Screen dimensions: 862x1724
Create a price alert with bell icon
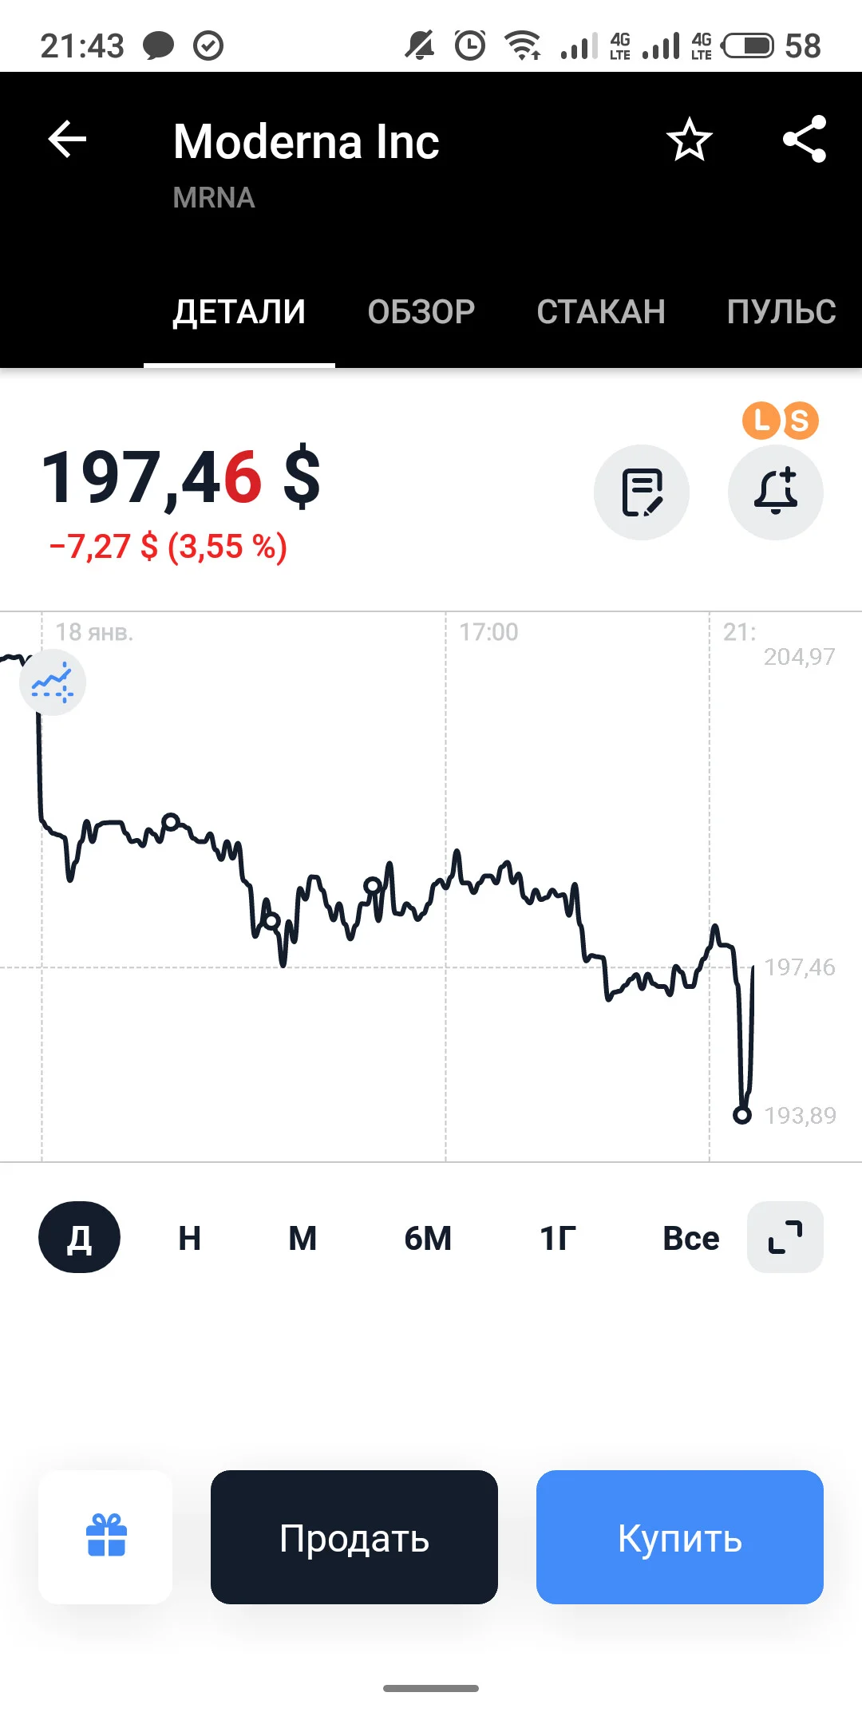click(x=776, y=492)
